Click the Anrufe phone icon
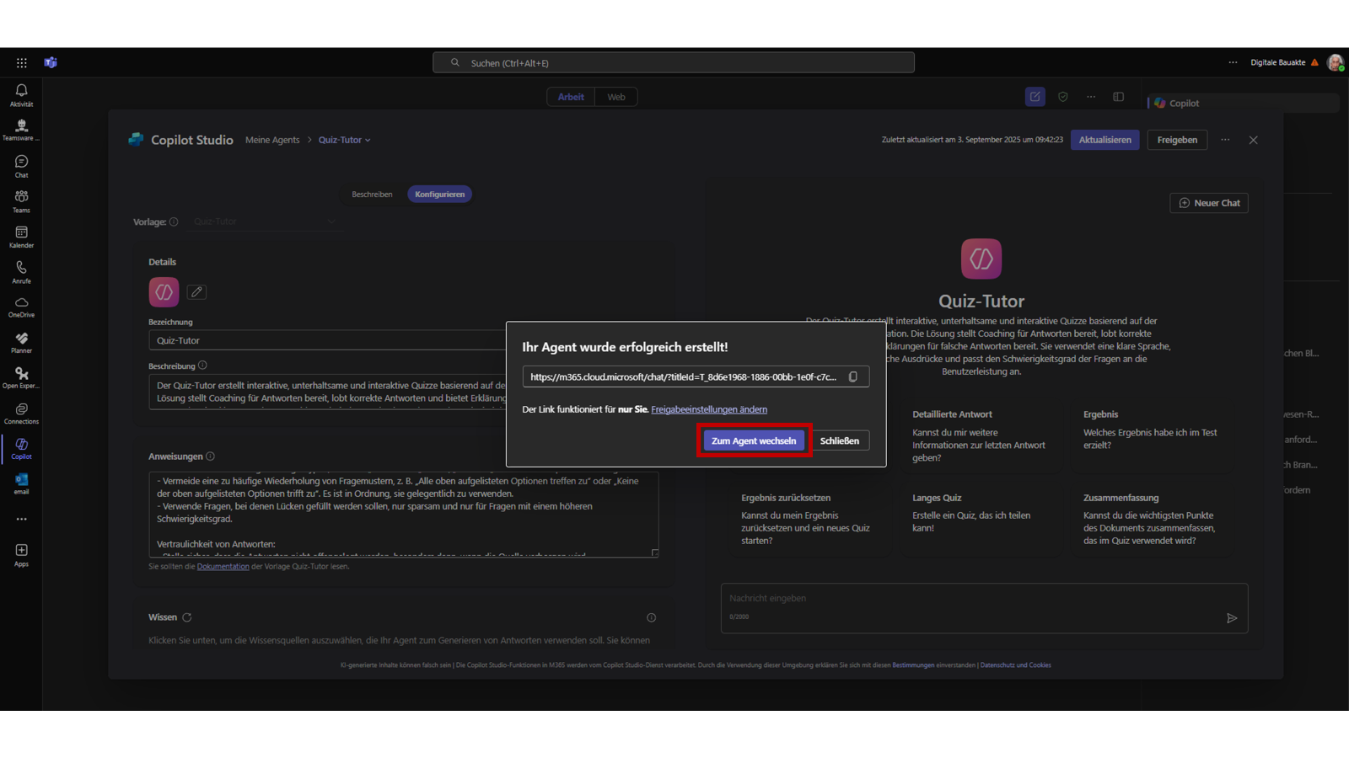Screen dimensions: 1349x758 [x=21, y=272]
